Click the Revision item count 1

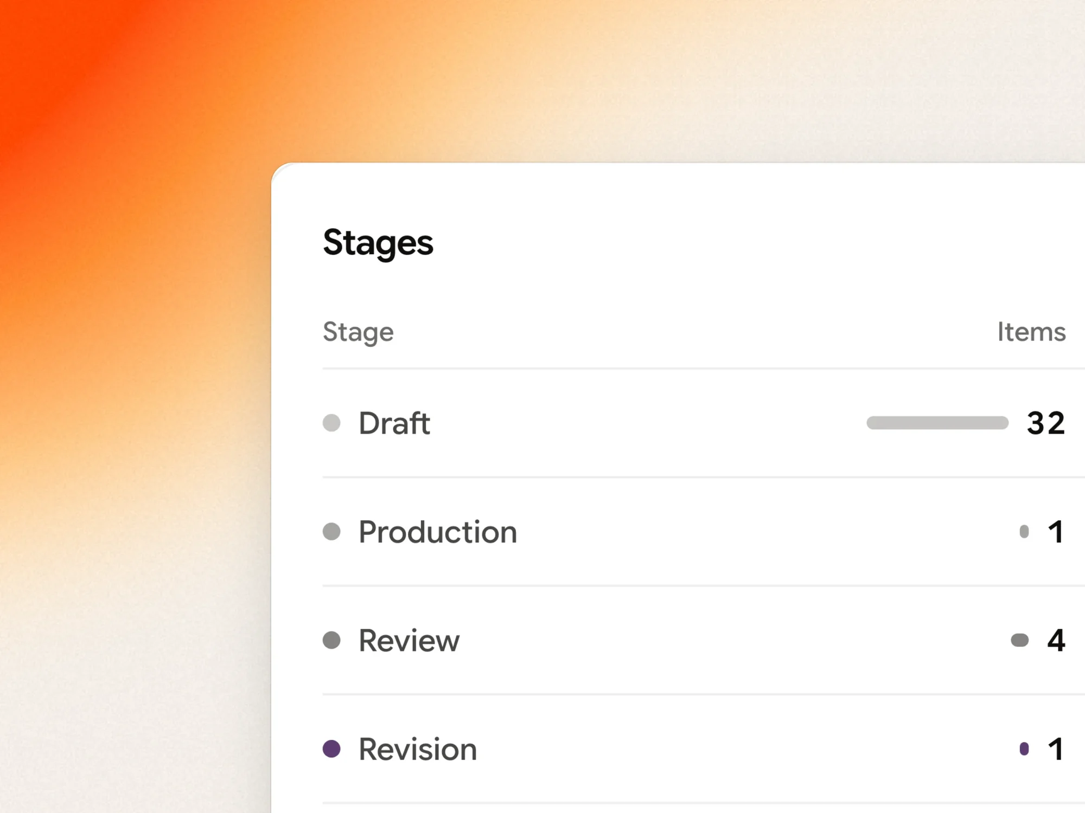pos(1056,749)
